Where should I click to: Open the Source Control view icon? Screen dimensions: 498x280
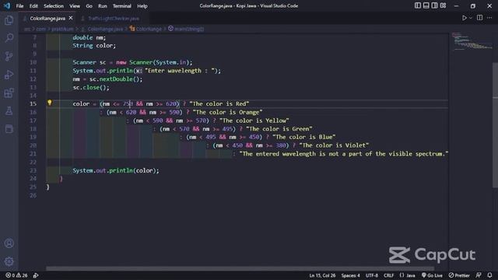(9, 57)
